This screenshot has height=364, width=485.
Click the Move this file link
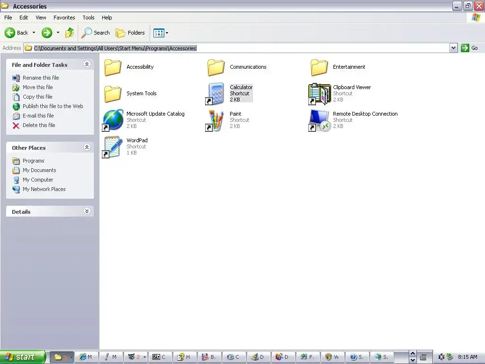tap(38, 87)
